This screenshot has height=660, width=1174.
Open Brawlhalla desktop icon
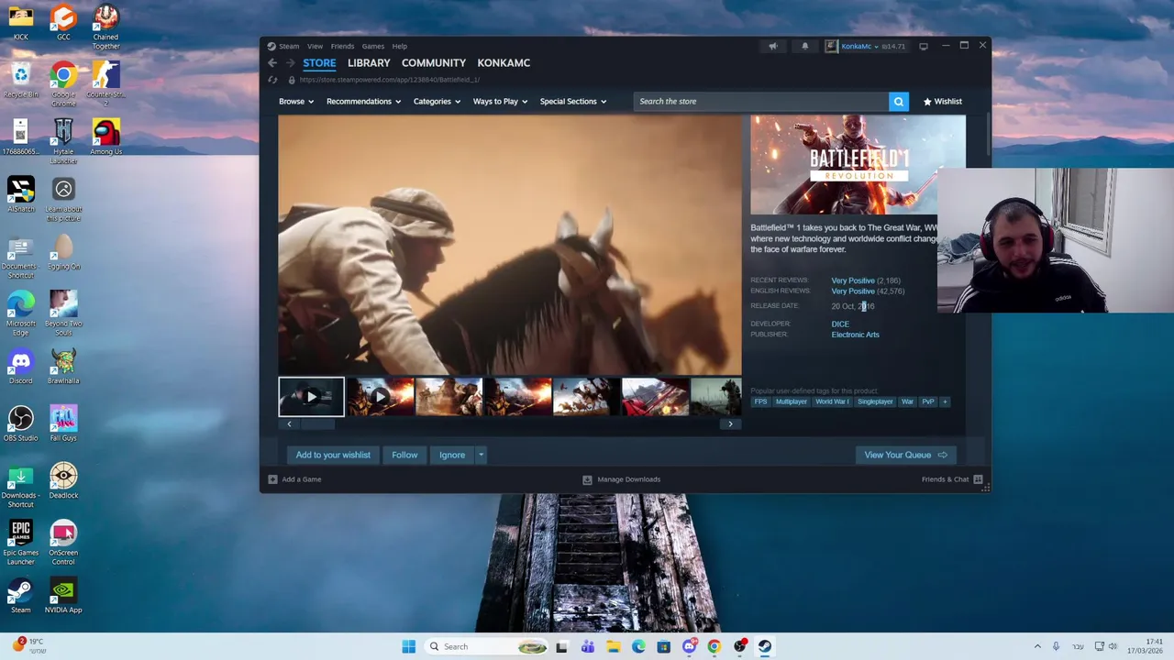point(63,365)
